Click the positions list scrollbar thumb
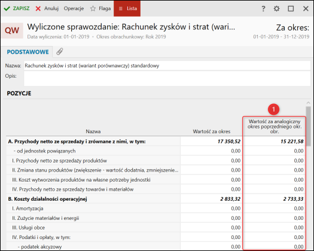 309,126
